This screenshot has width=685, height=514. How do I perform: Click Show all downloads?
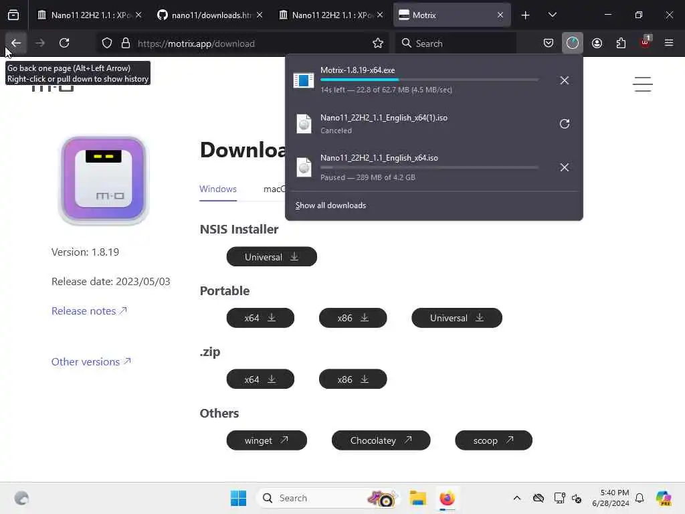tap(330, 205)
